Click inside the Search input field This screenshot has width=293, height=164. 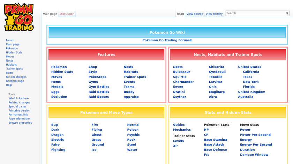(255, 13)
